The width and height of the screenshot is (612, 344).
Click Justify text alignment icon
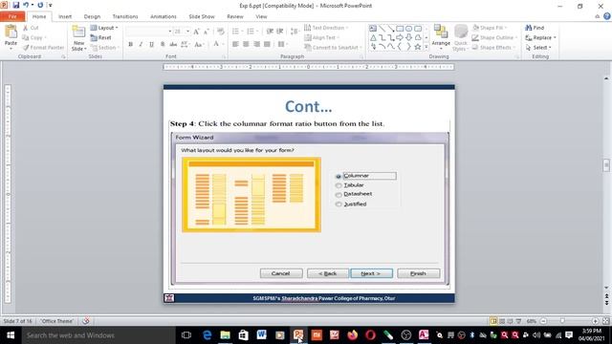267,45
